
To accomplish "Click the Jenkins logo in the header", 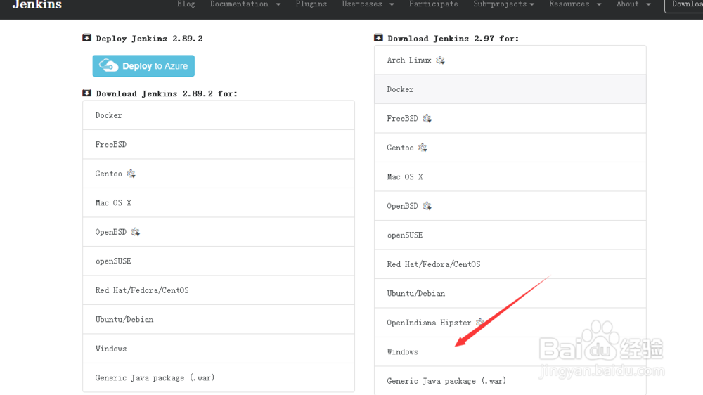I will [37, 5].
